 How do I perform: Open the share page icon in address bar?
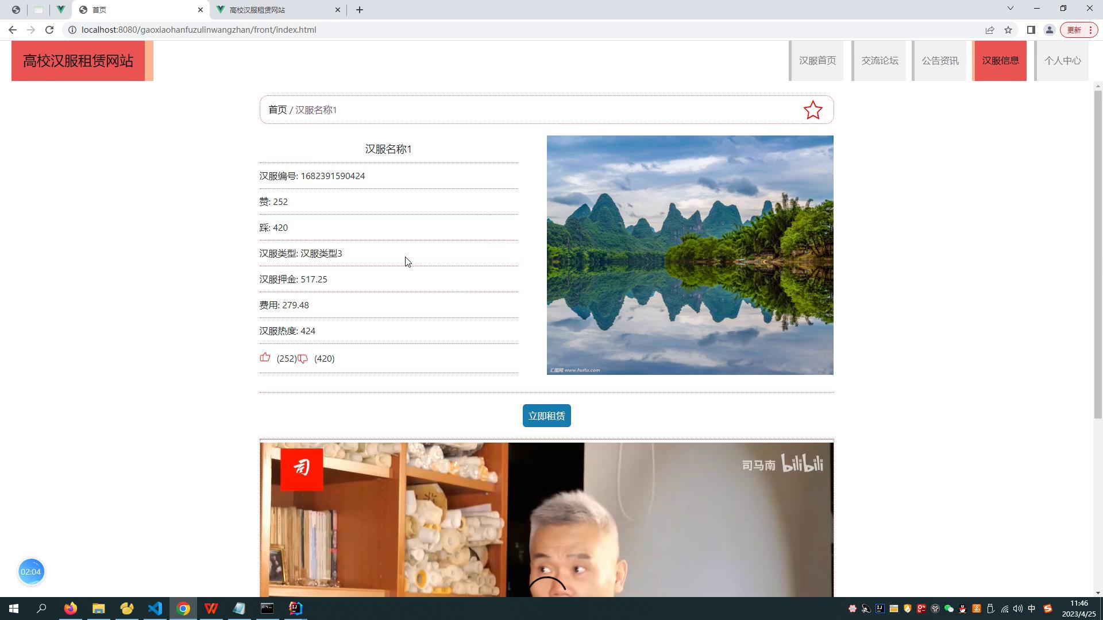(x=990, y=30)
